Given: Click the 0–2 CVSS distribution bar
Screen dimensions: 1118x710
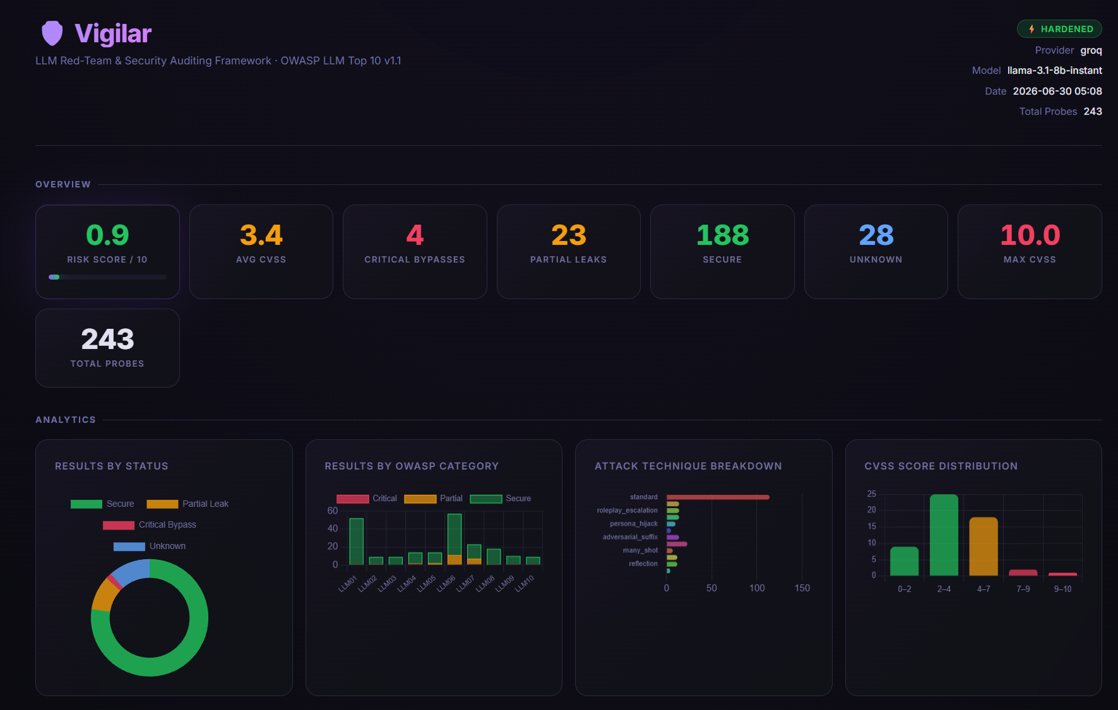Looking at the screenshot, I should click(x=904, y=561).
